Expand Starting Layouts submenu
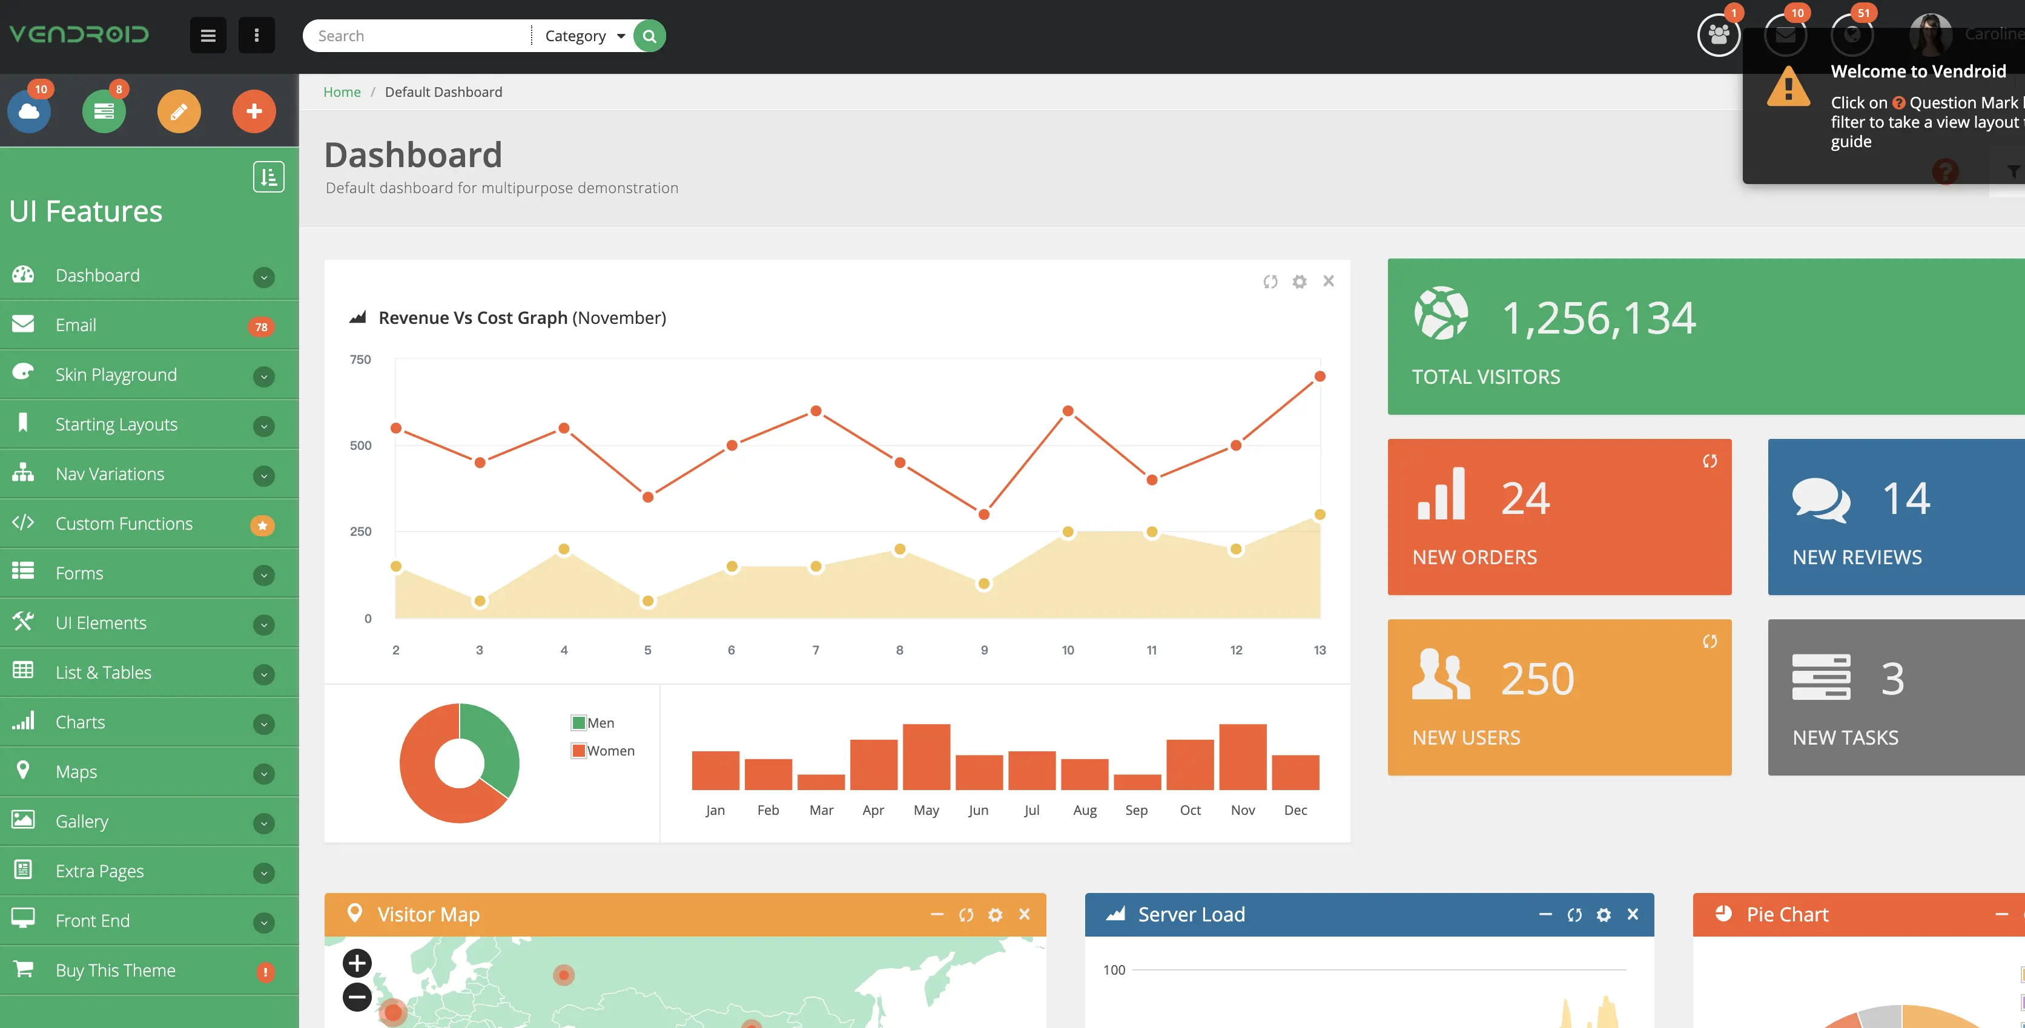Viewport: 2025px width, 1028px height. coord(264,426)
